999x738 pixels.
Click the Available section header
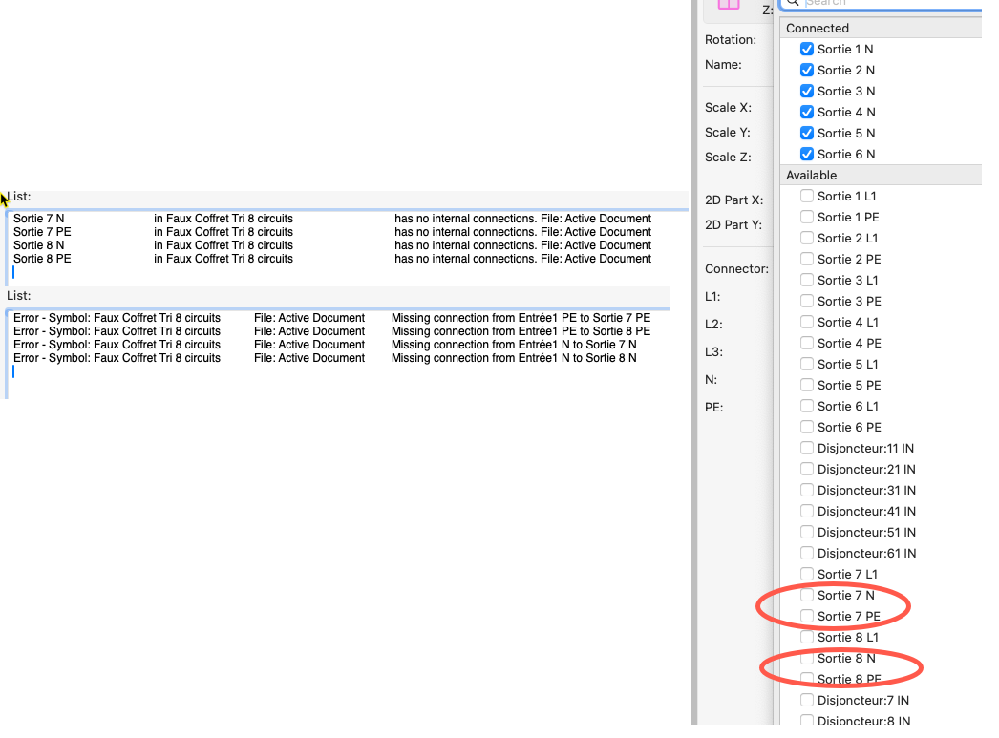(x=811, y=176)
